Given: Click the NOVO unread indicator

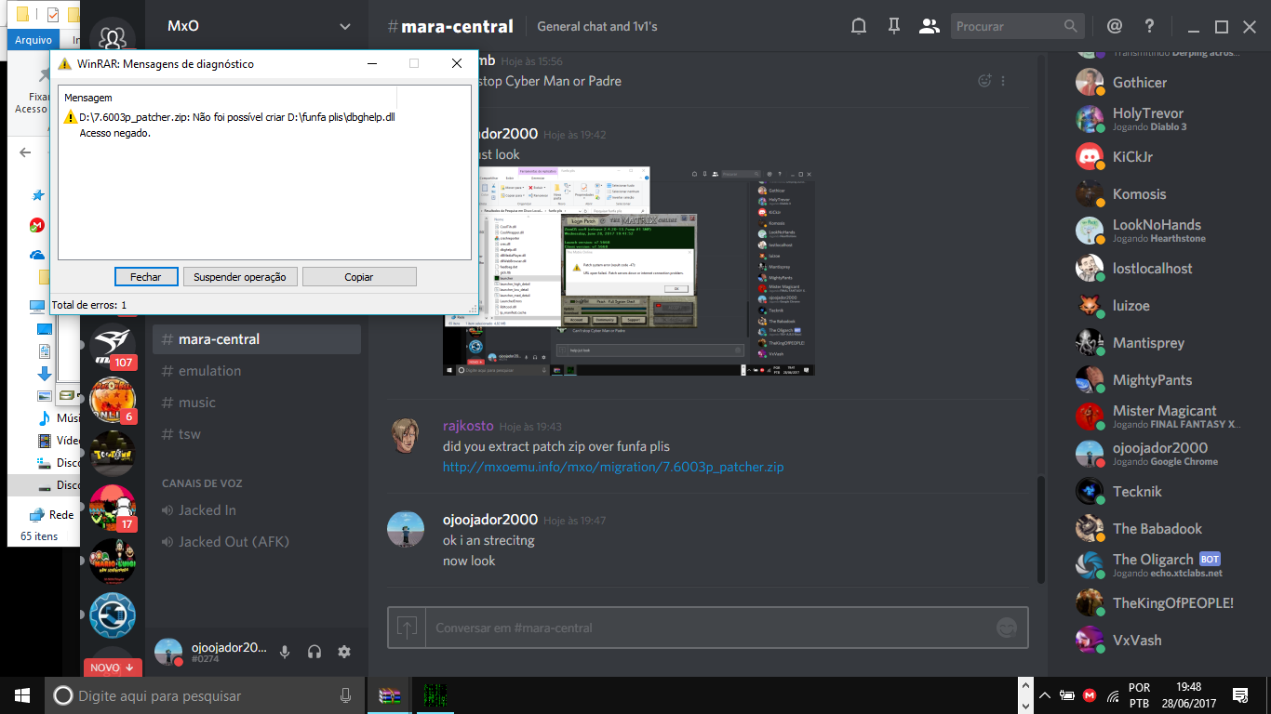Looking at the screenshot, I should [112, 668].
